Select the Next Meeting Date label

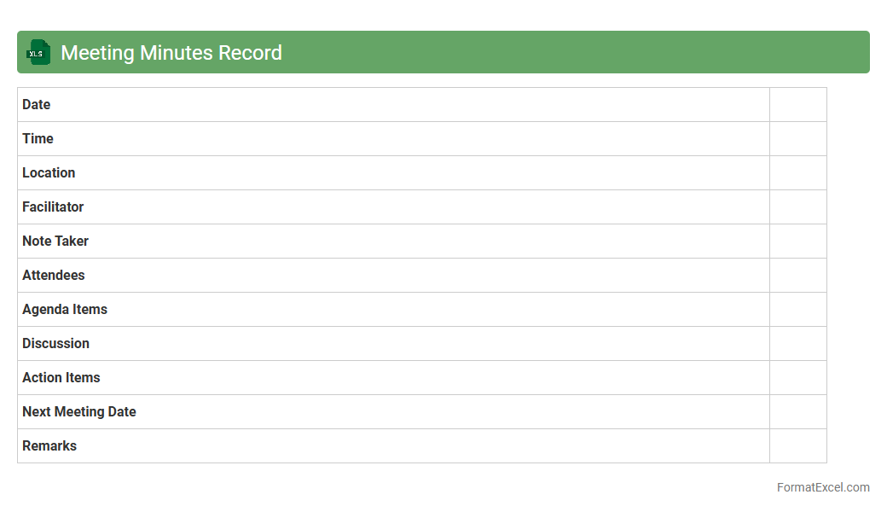pyautogui.click(x=79, y=412)
